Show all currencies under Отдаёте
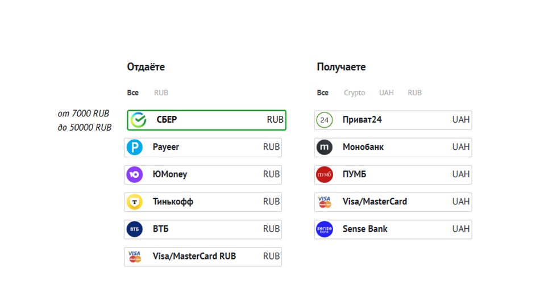 (x=132, y=93)
